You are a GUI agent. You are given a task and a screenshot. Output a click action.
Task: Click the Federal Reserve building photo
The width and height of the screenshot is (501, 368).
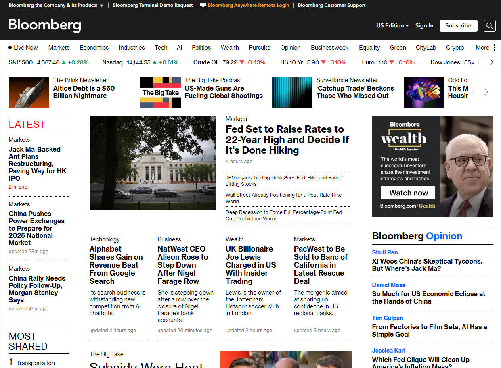point(152,163)
